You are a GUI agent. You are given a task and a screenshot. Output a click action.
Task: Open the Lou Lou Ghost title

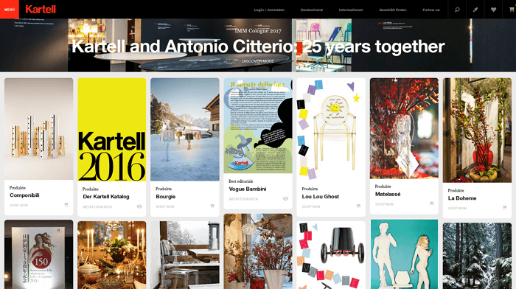click(x=320, y=197)
